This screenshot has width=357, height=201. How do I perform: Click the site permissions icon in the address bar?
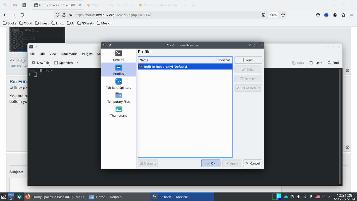click(x=70, y=15)
